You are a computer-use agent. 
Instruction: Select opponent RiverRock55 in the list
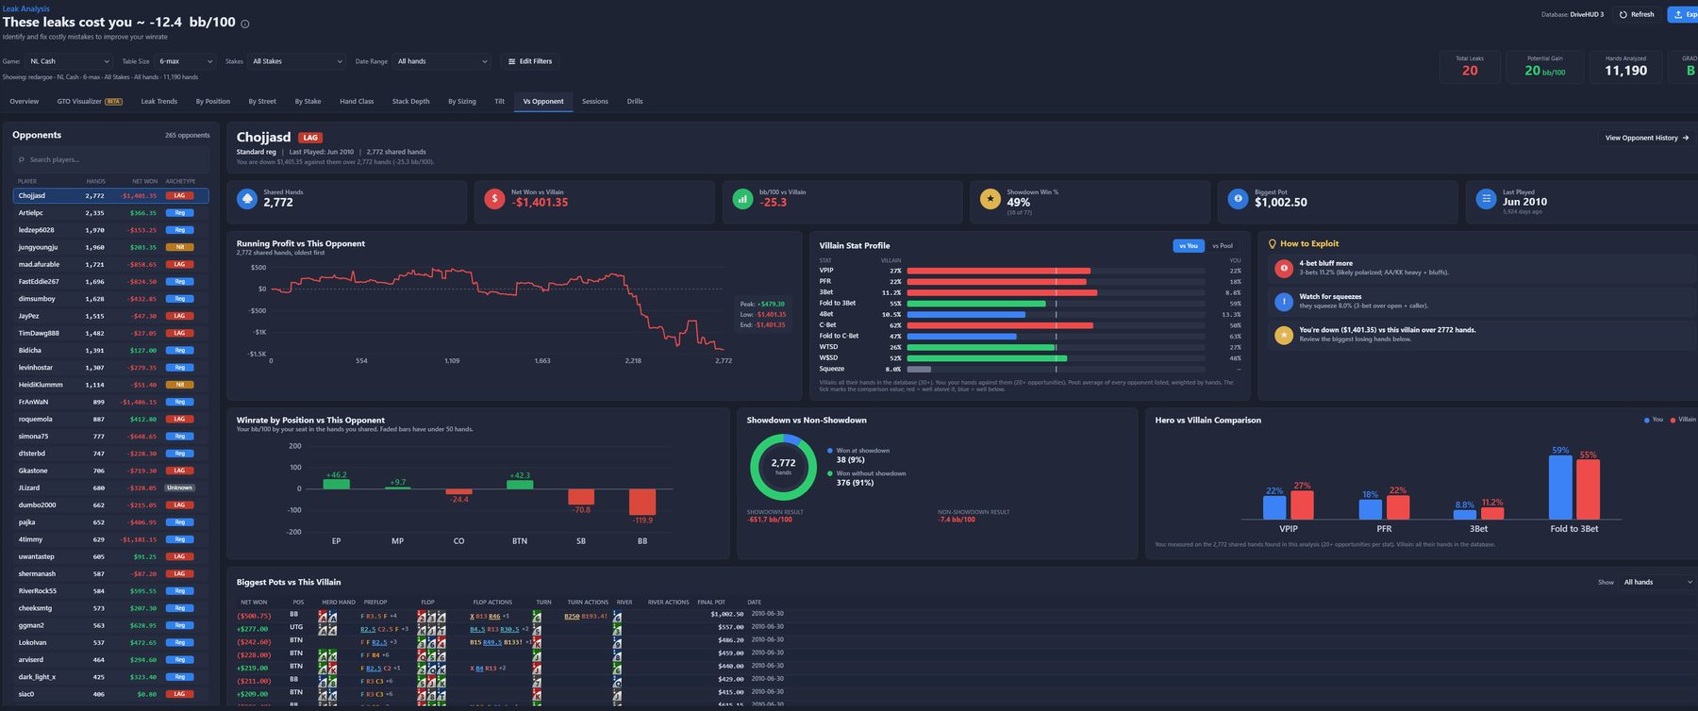[x=111, y=591]
